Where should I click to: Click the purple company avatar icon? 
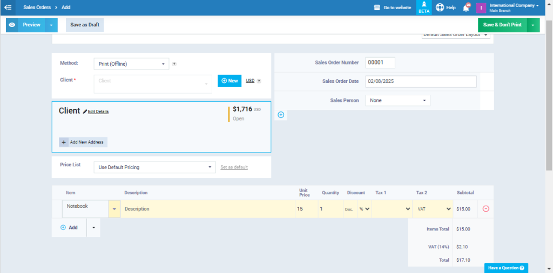tap(481, 8)
